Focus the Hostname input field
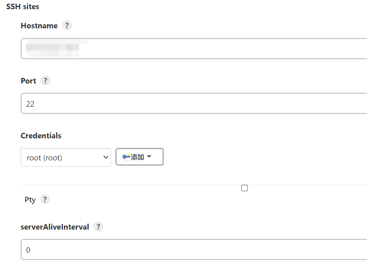The image size is (367, 266). point(194,49)
